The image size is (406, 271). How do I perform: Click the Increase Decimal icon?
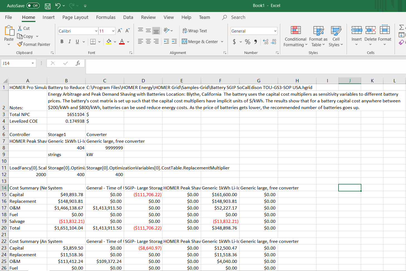coord(266,42)
